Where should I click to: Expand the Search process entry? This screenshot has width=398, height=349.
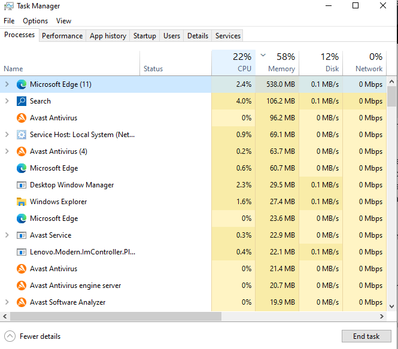tap(7, 101)
